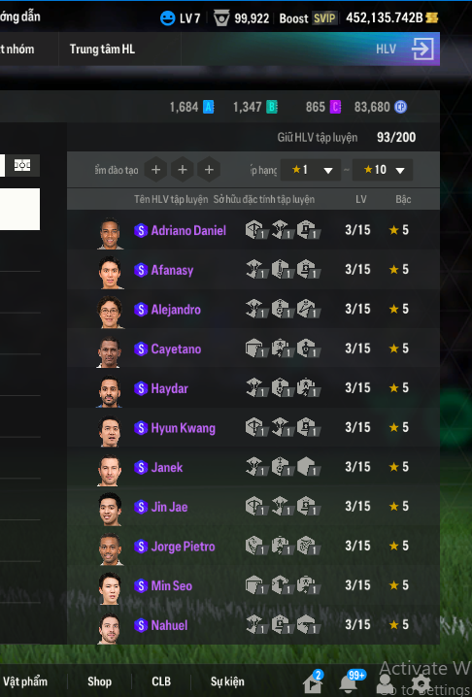The height and width of the screenshot is (697, 472).
Task: Open the home icon with badge 2
Action: pyautogui.click(x=313, y=681)
